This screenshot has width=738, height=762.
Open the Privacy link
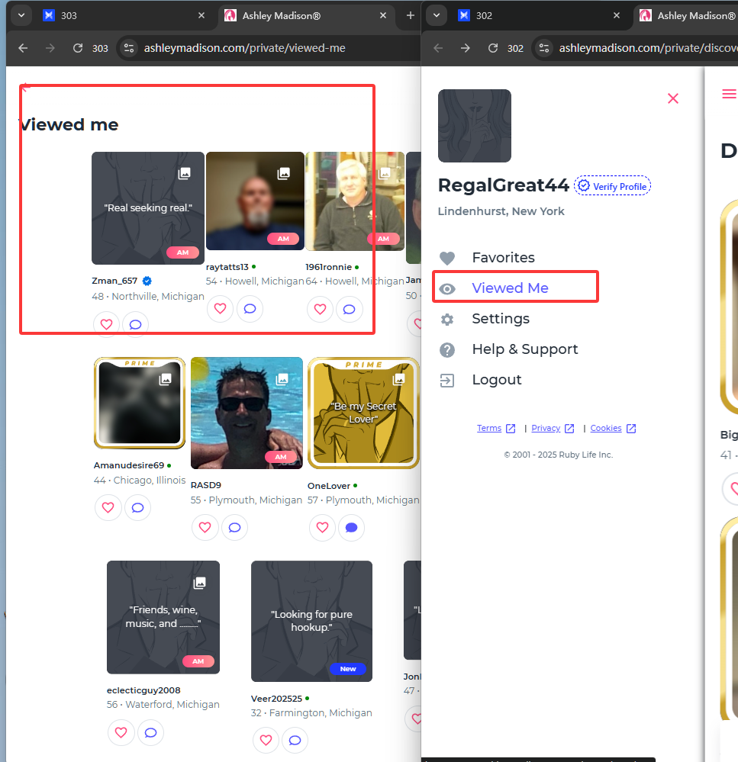point(546,429)
